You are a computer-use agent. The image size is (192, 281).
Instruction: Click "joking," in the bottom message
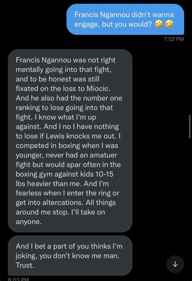tap(26, 256)
